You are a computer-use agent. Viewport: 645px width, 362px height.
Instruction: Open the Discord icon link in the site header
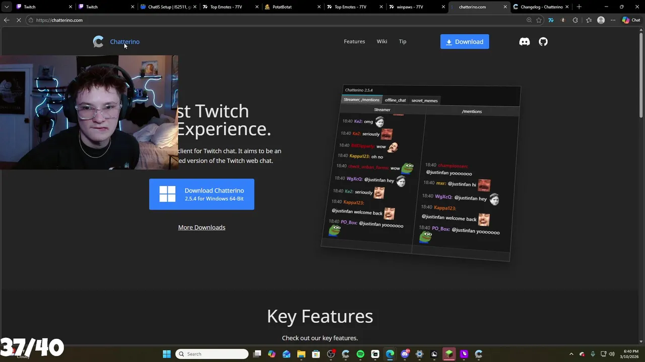[525, 42]
